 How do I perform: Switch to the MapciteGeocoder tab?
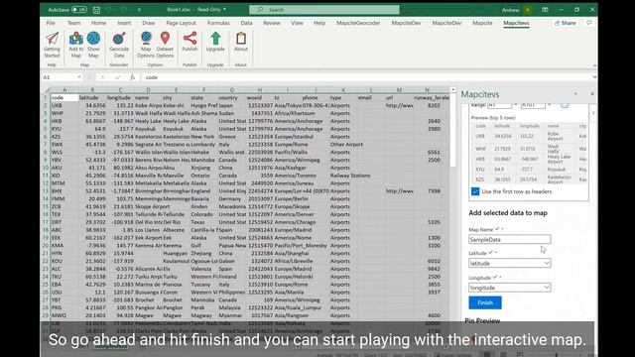(x=358, y=23)
